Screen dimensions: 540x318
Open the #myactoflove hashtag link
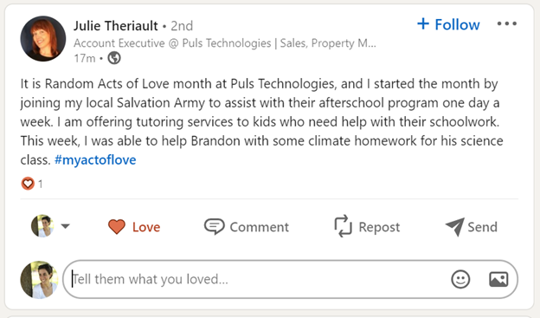(95, 159)
